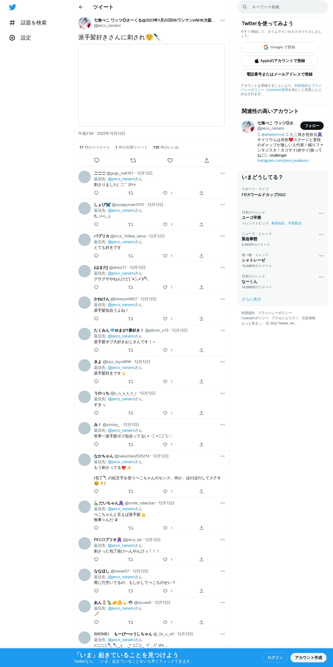The image size is (333, 667).
Task: Open the more options on the main tweet
Action: [x=223, y=20]
